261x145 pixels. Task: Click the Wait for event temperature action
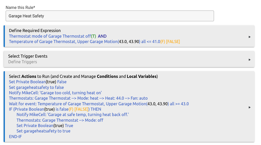tap(99, 104)
